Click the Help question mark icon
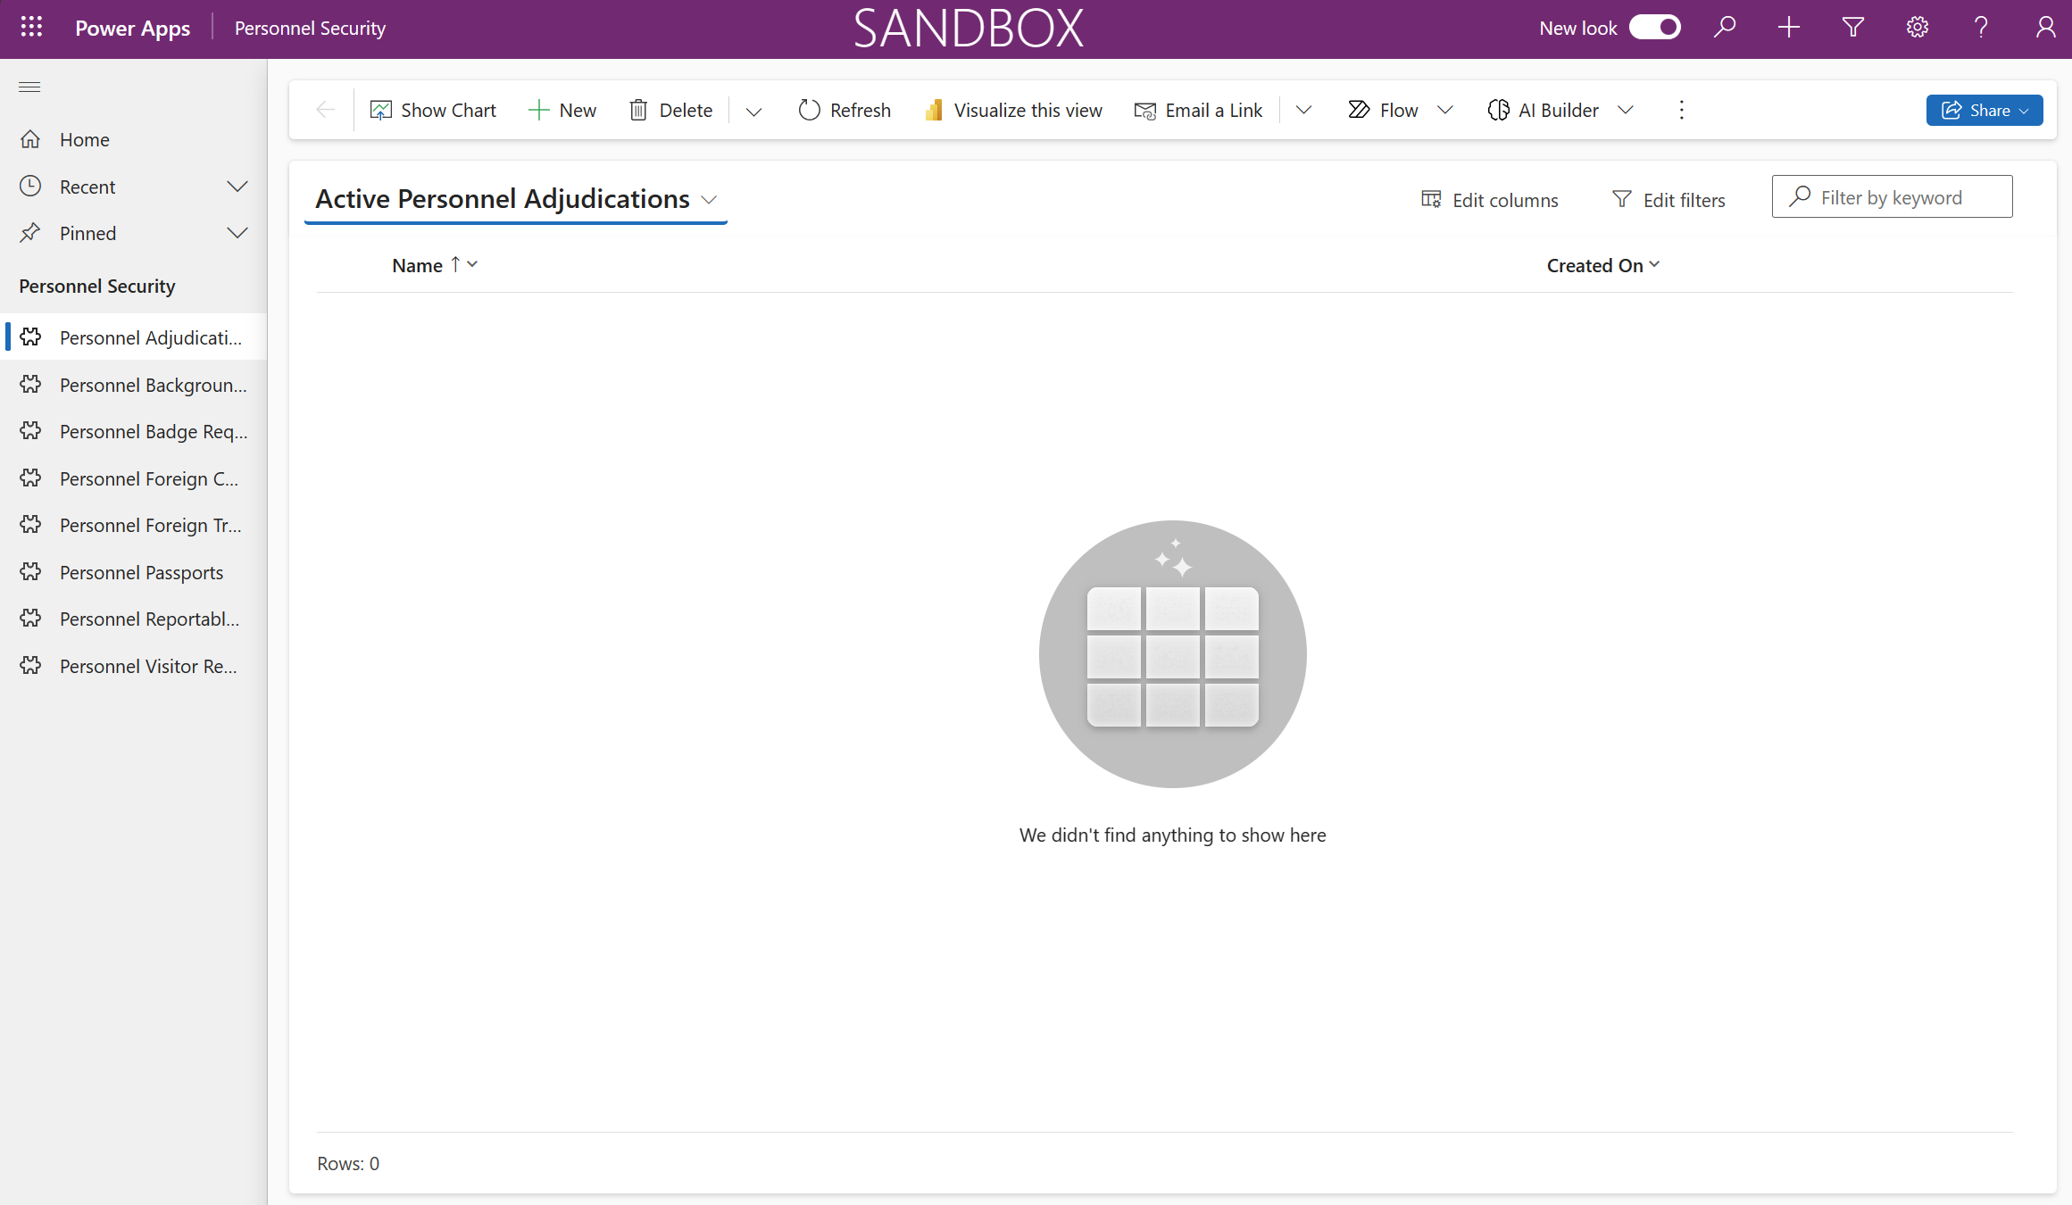The width and height of the screenshot is (2072, 1205). [1981, 28]
